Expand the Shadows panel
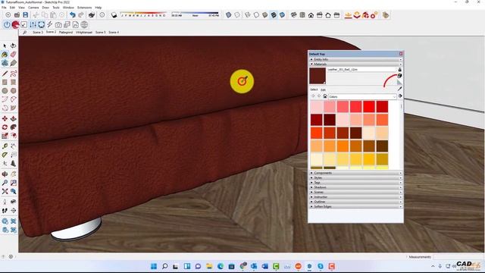Image resolution: width=485 pixels, height=273 pixels. 355,187
